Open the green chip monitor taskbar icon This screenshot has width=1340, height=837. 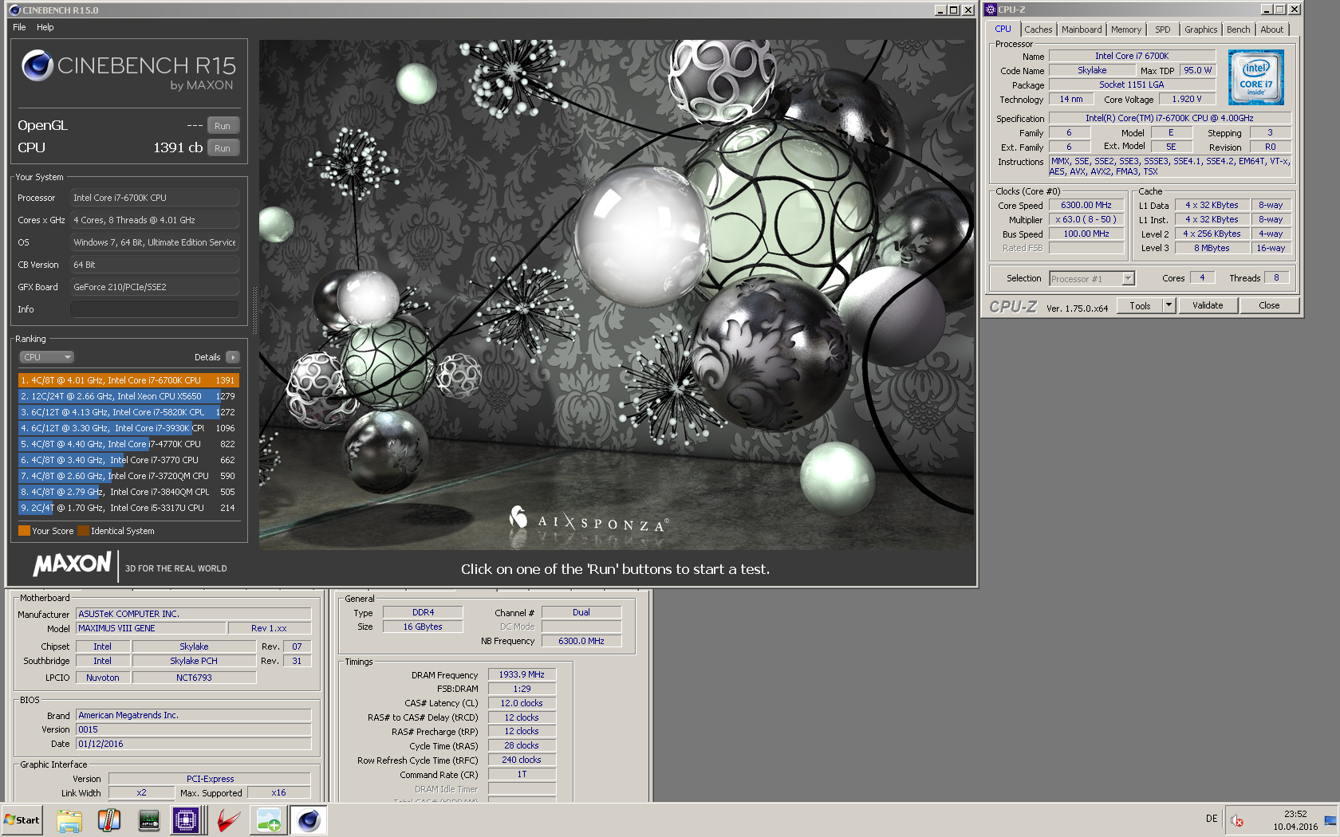coord(148,820)
